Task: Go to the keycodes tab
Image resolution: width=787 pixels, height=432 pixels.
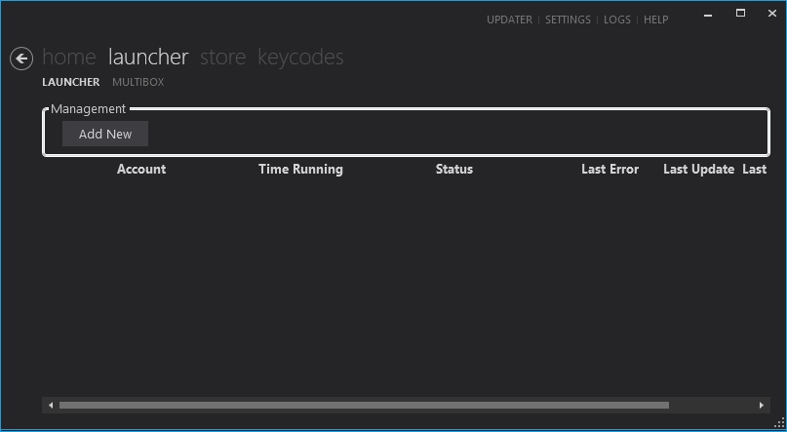Action: [x=300, y=58]
